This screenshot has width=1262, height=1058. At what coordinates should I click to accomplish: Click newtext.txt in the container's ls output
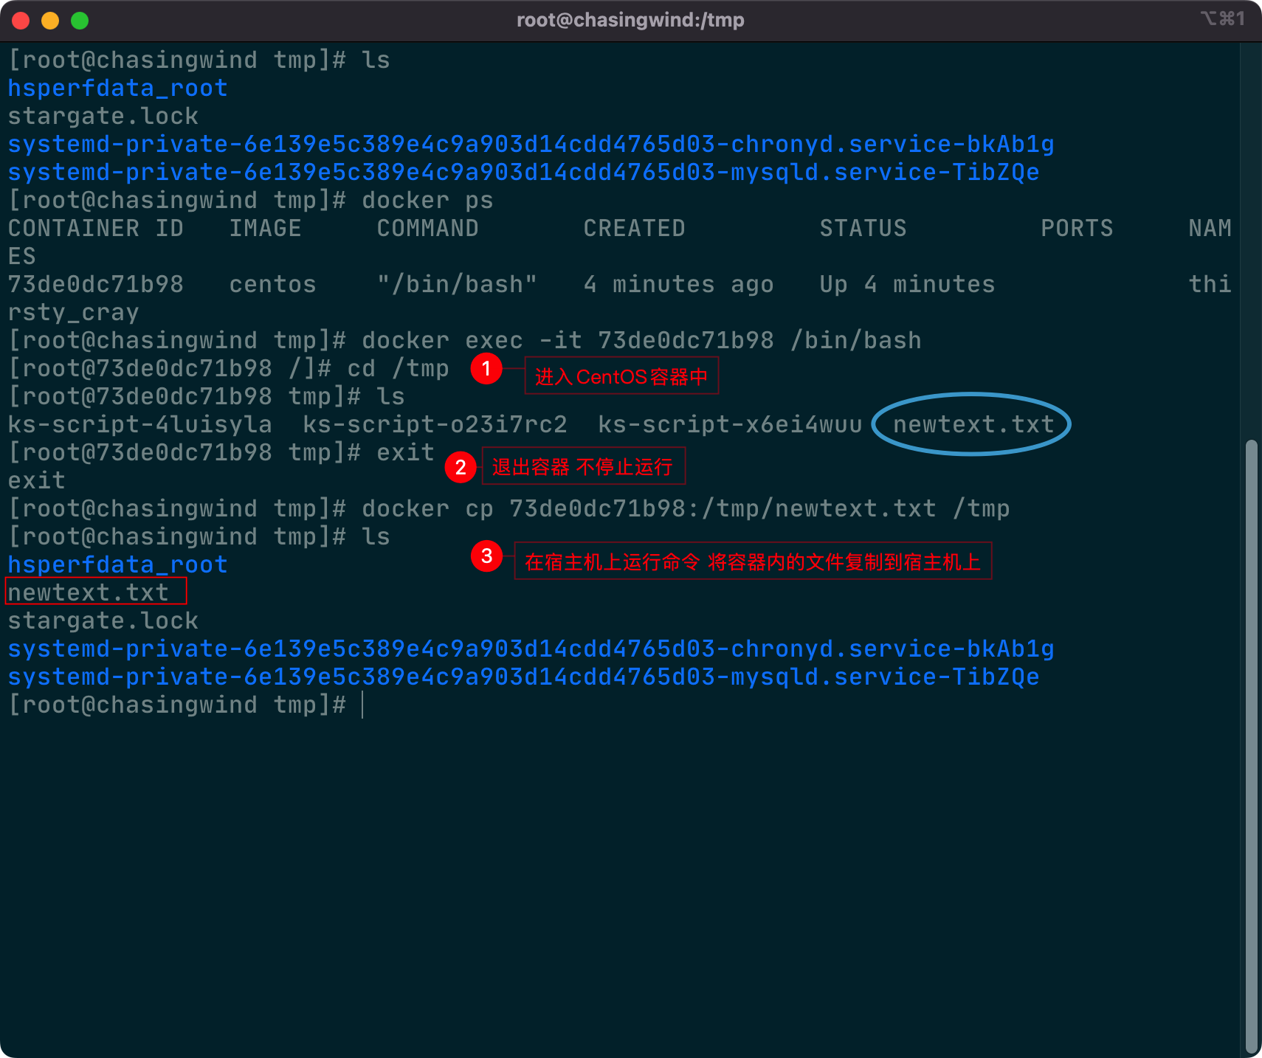point(973,424)
